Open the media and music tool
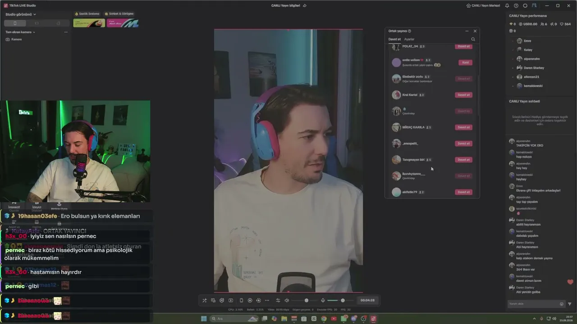The image size is (577, 324). (213, 300)
